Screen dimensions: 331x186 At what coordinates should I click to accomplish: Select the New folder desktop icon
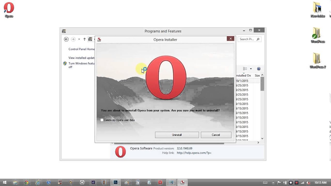tap(318, 10)
